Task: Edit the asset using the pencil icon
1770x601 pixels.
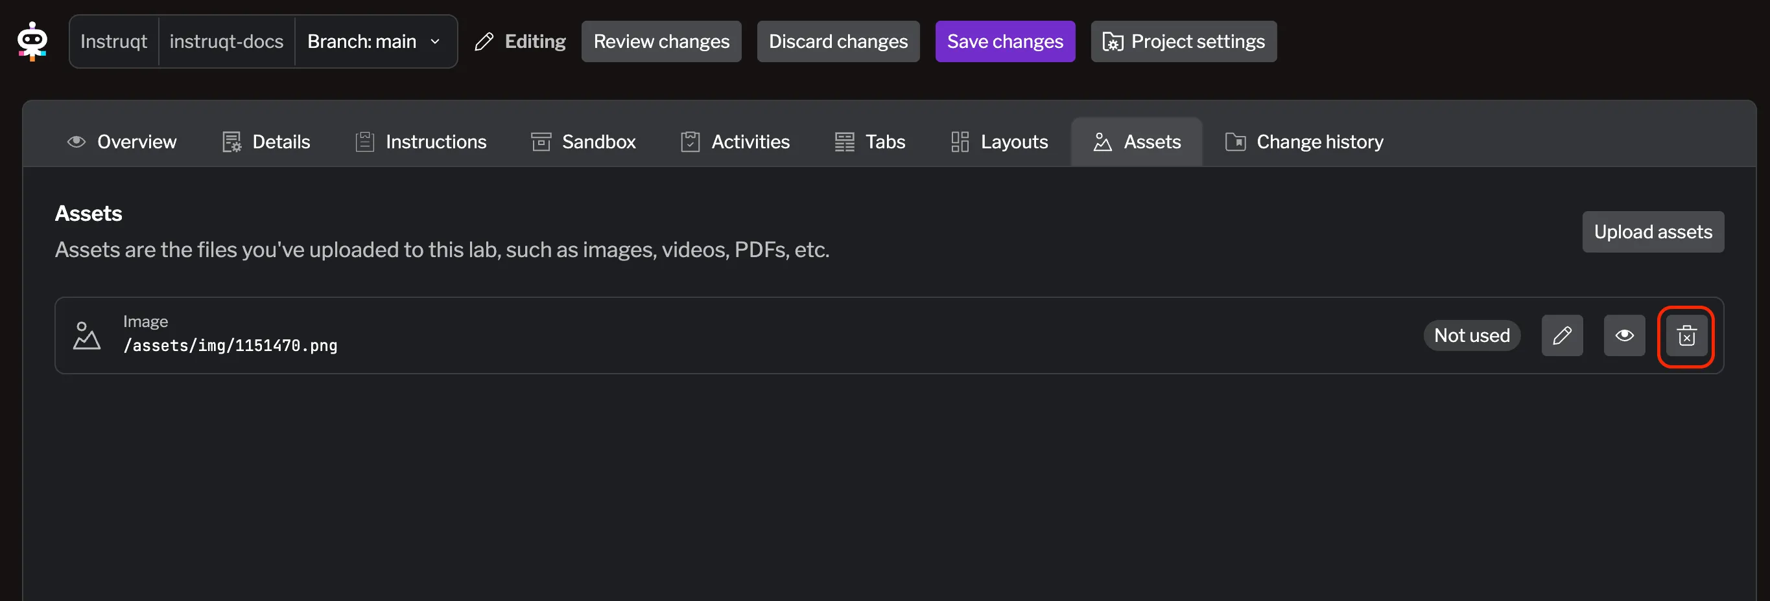Action: pos(1563,335)
